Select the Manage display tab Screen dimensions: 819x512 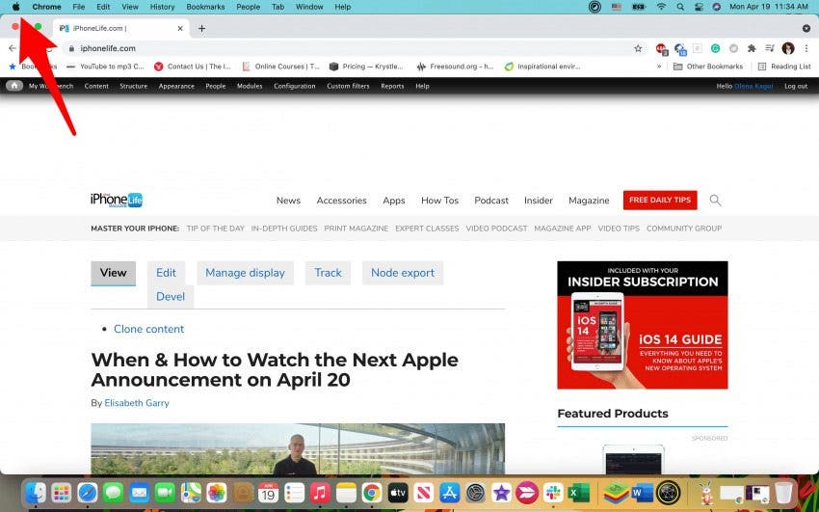coord(245,273)
